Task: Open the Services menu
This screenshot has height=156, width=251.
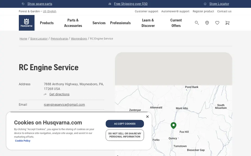Action: [x=99, y=23]
